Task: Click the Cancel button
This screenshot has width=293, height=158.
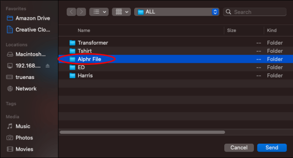Action: click(x=239, y=147)
